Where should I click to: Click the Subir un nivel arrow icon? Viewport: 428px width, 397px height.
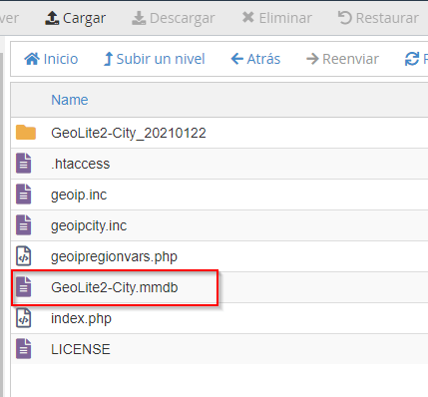pyautogui.click(x=108, y=59)
